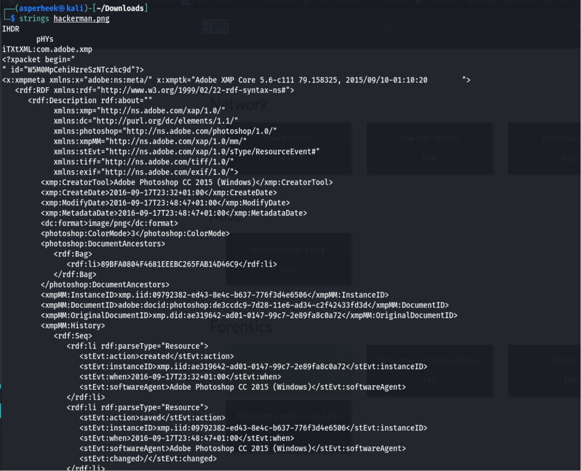Click the IHDR output line

pyautogui.click(x=11, y=29)
